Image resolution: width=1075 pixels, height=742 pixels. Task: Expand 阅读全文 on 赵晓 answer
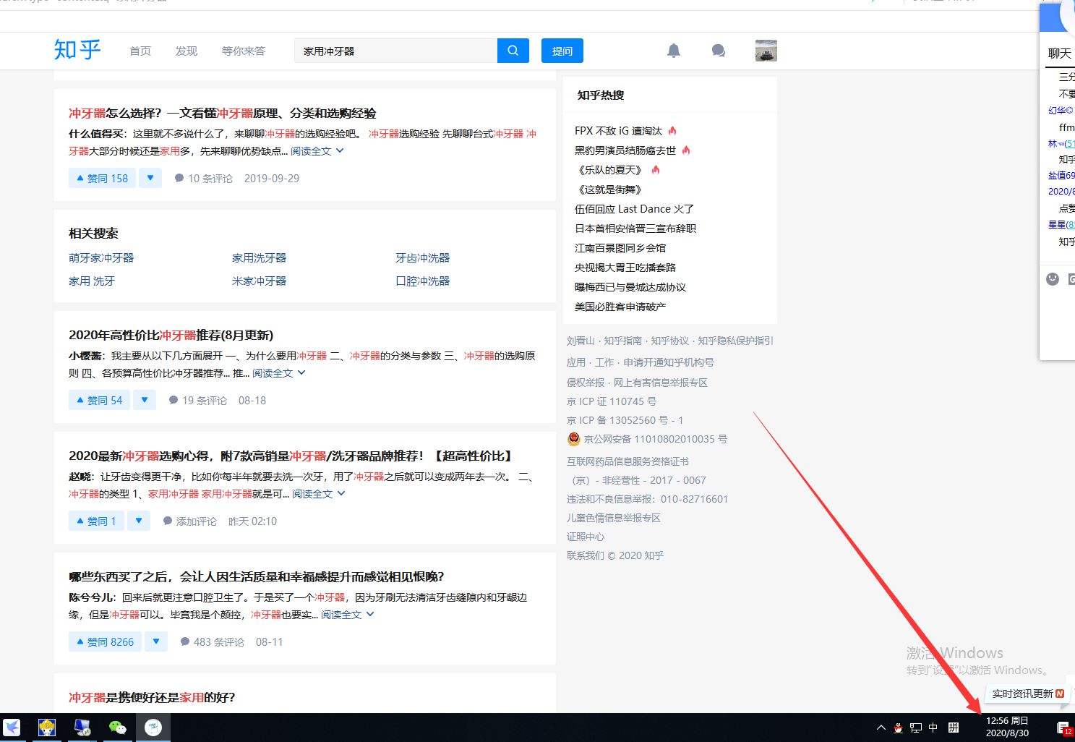click(319, 494)
